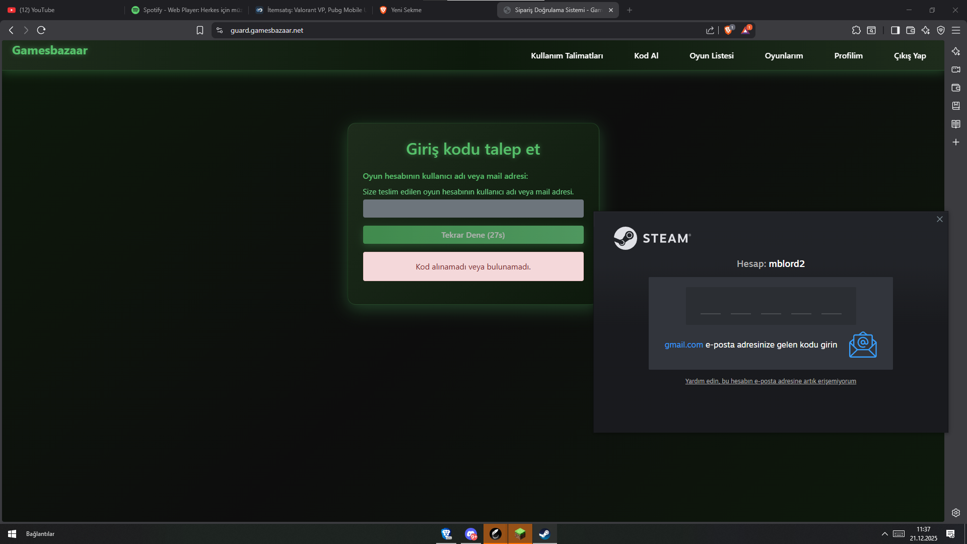Open the browser hamburger menu

coord(956,30)
